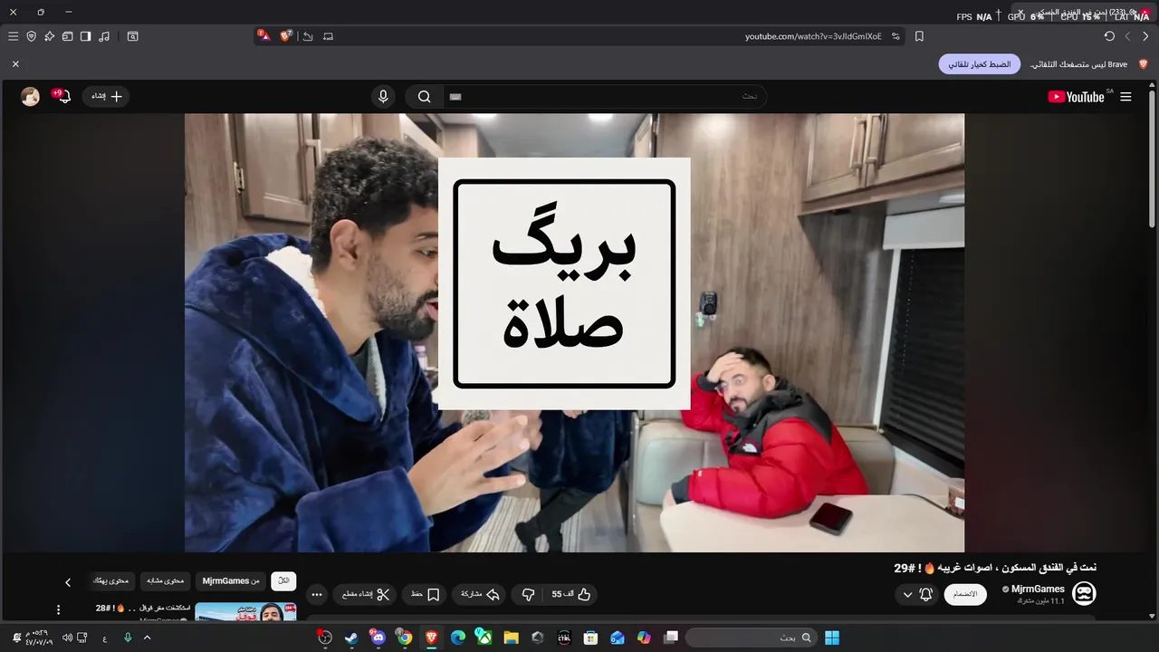Show more filter chips with the chevron arrow
Image resolution: width=1159 pixels, height=652 pixels.
(x=67, y=581)
